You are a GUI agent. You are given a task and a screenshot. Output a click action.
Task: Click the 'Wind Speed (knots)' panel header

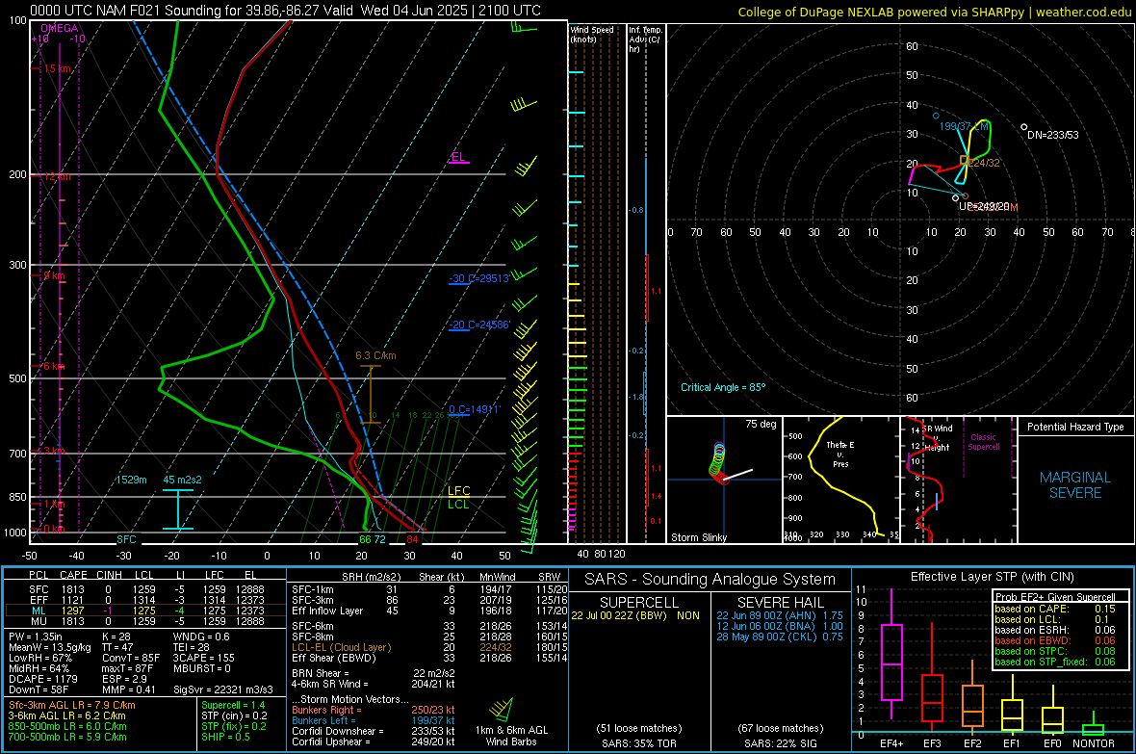(x=591, y=34)
